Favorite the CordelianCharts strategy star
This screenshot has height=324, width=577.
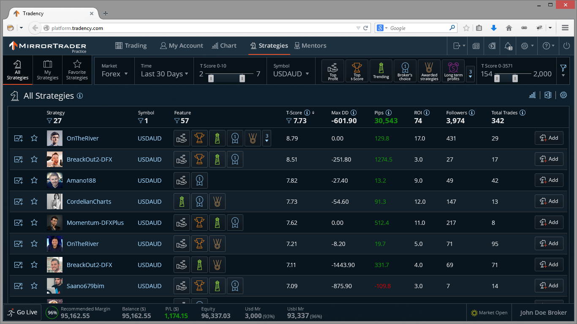pos(34,201)
